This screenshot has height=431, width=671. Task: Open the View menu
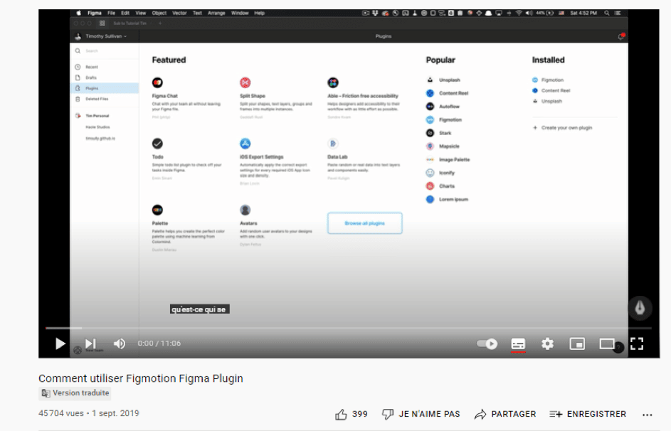pos(140,14)
